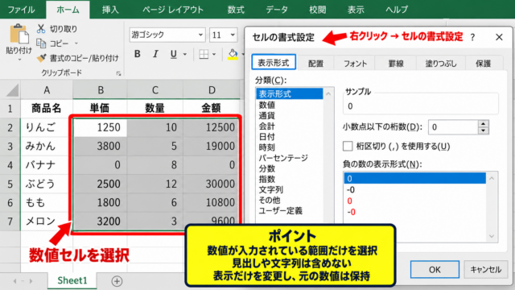This screenshot has height=290, width=515.
Task: Select the Sheet1 tab
Action: tap(72, 280)
